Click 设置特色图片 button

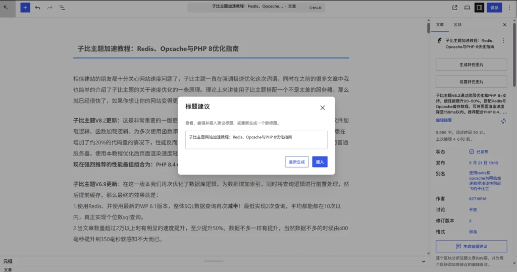[471, 81]
